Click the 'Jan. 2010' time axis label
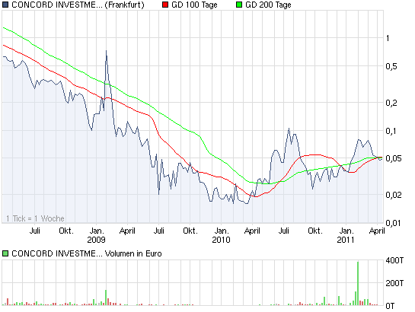415x312 pixels. 222,235
